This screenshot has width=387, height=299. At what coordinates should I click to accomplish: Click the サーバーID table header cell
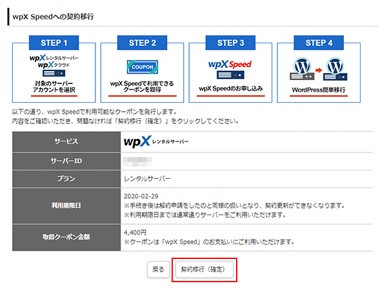(x=66, y=161)
